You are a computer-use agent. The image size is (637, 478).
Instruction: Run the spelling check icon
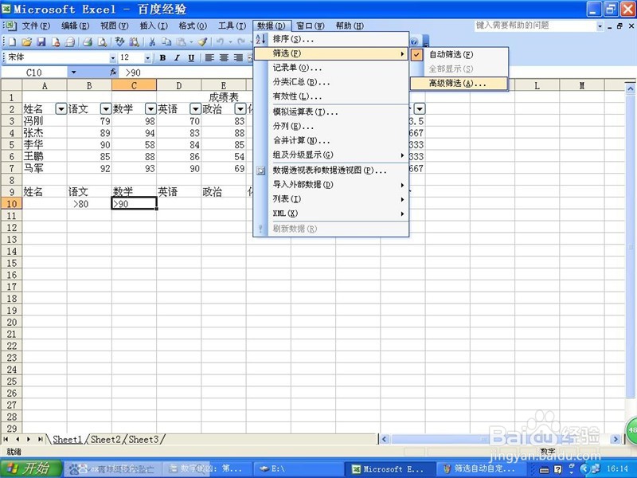pyautogui.click(x=119, y=41)
